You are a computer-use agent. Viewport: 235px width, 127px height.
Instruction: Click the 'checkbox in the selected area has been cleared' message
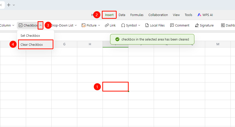155,39
